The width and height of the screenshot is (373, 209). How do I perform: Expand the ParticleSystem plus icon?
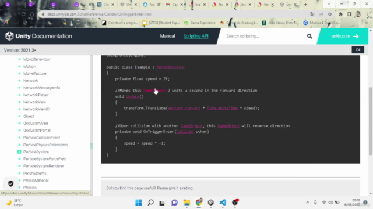[19, 152]
